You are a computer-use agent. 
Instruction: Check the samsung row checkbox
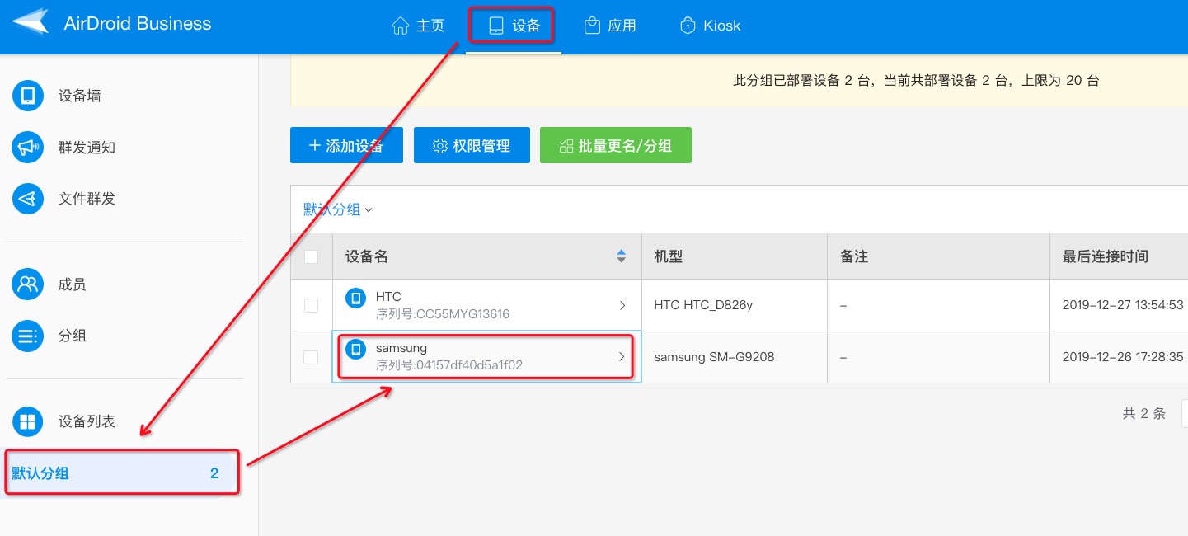tap(312, 357)
